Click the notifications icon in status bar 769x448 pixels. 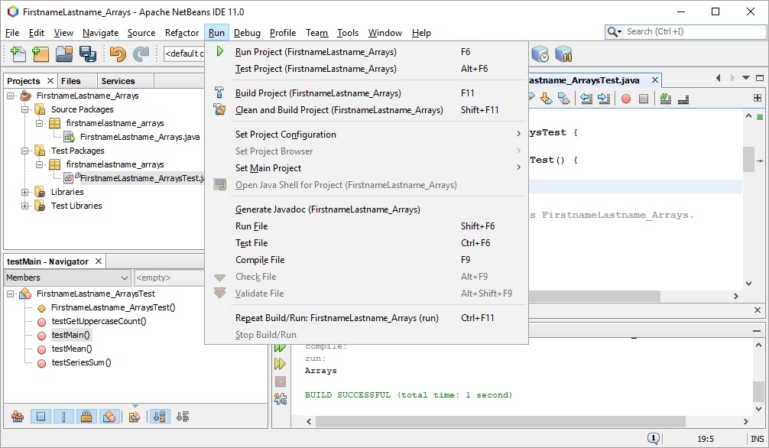[x=654, y=438]
